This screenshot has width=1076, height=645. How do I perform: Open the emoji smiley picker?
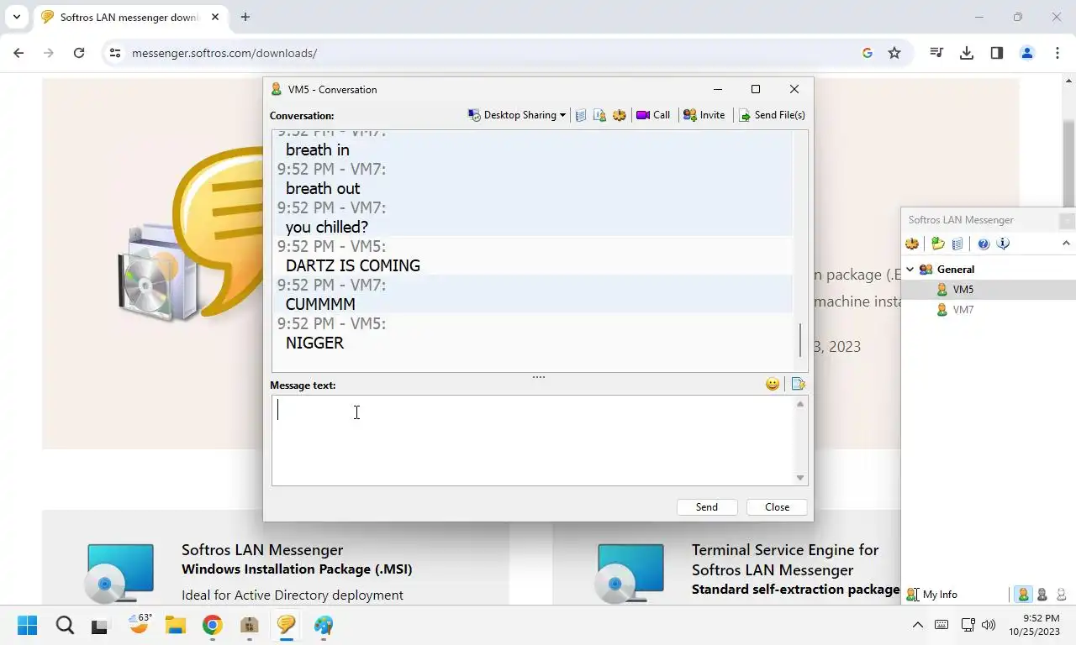[x=773, y=384]
